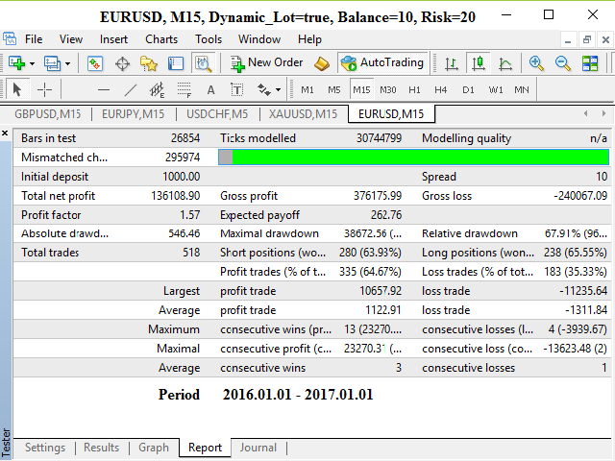Toggle the AutoTrading button
This screenshot has width=615, height=461.
click(382, 62)
